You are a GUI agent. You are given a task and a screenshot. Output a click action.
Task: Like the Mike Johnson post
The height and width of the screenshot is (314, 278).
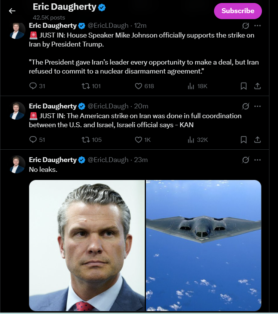coord(138,86)
